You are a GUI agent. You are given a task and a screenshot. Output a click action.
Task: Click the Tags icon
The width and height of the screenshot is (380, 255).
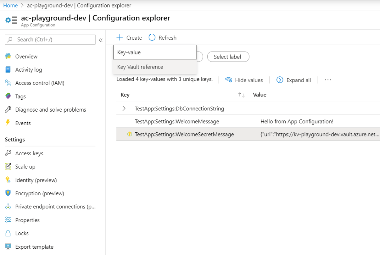click(8, 96)
